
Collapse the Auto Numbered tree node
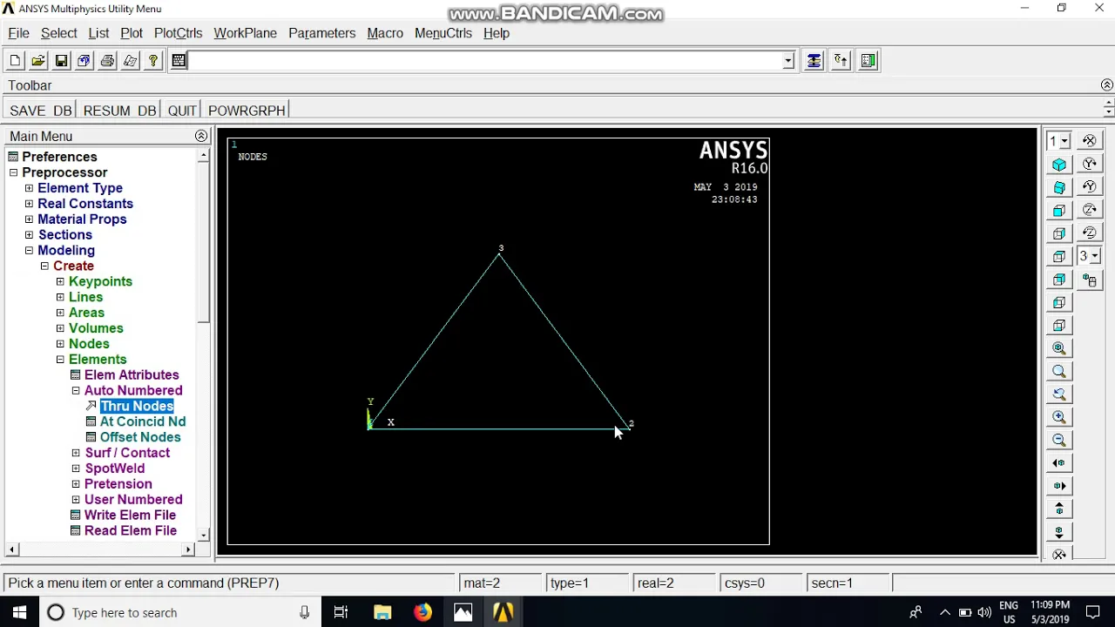click(x=76, y=391)
